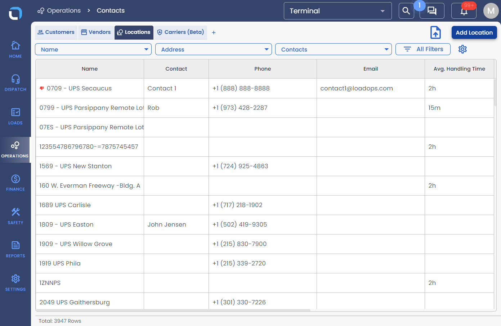Screen dimensions: 501x326
Task: Open the Safety section
Action: point(15,216)
